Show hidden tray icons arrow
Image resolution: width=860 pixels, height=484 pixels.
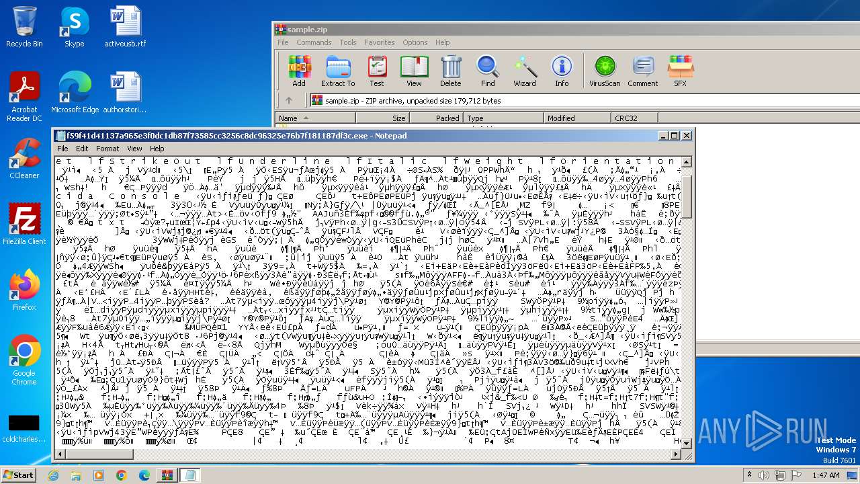point(750,475)
